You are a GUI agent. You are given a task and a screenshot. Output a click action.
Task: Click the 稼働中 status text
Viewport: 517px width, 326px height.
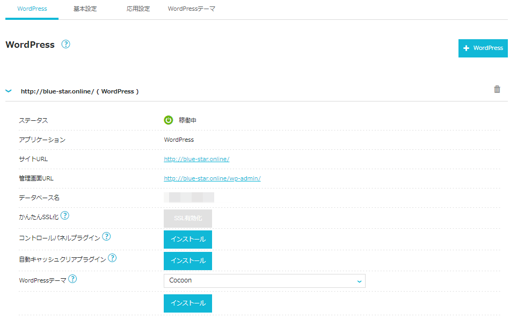point(187,120)
